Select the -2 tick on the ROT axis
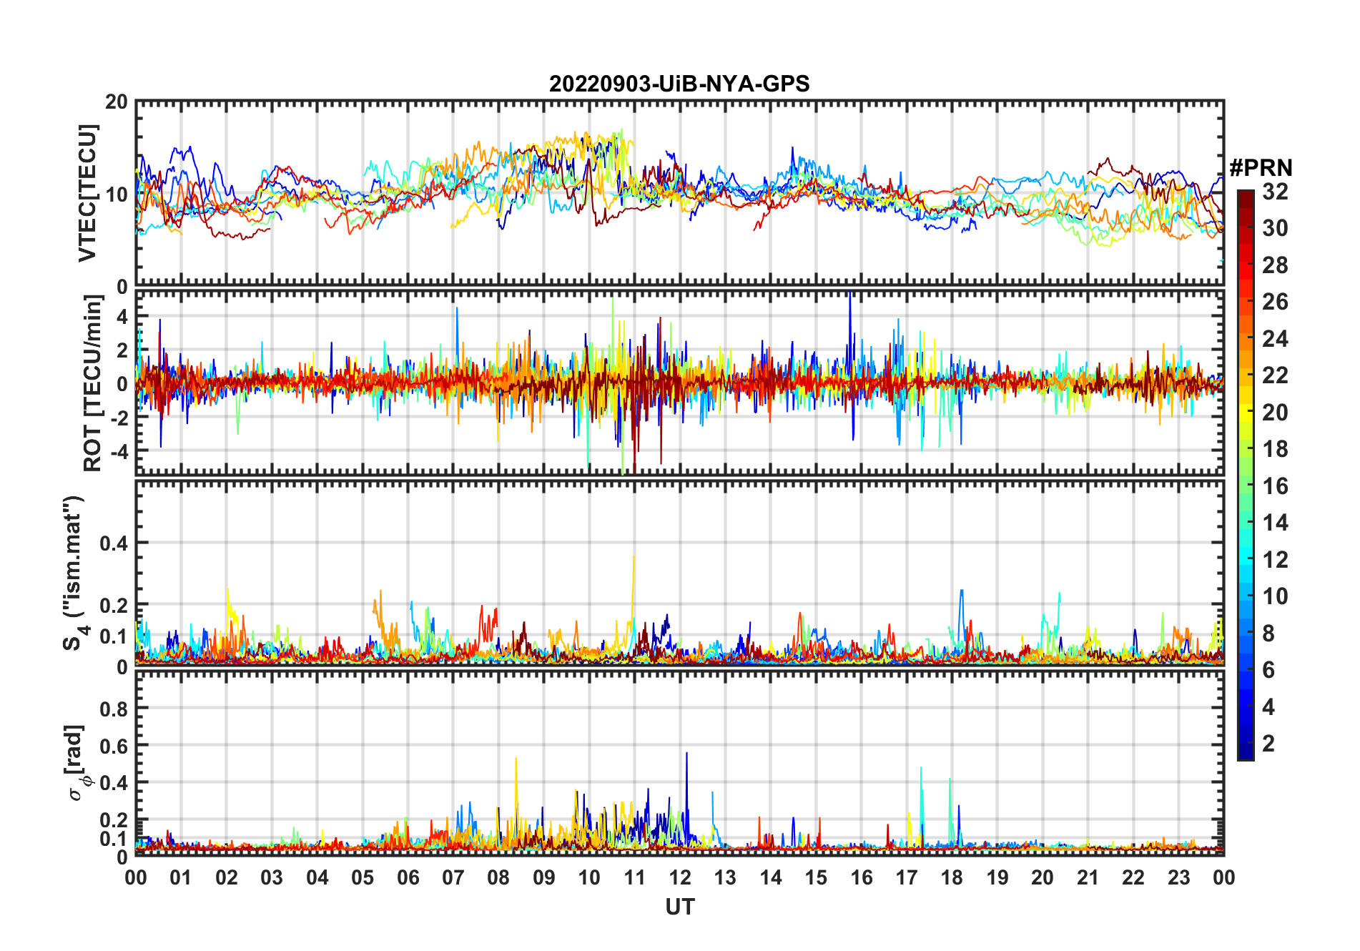Viewport: 1360px width, 951px height. 118,418
